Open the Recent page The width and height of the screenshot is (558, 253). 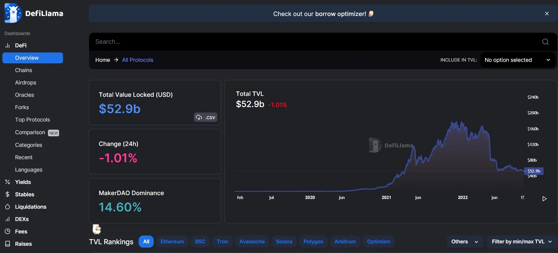pyautogui.click(x=24, y=157)
